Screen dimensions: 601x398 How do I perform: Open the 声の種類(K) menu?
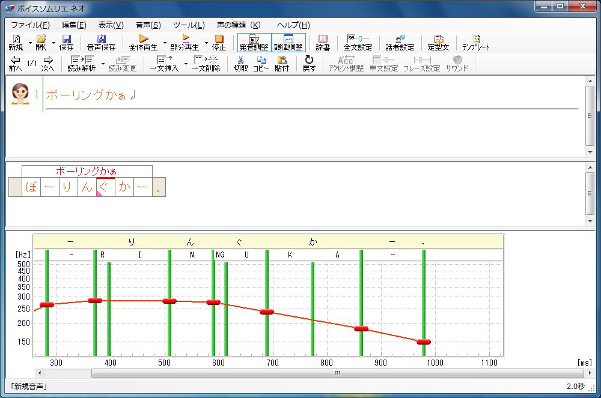[x=239, y=25]
